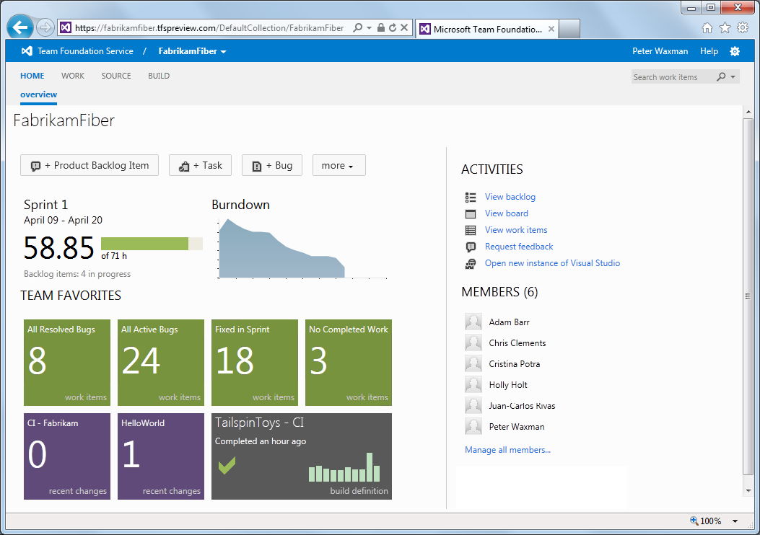Screen dimensions: 760x535
Task: Click the Visual Studio icon in address bar
Action: point(66,27)
